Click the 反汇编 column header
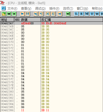This screenshot has width=103, height=112. click(x=72, y=20)
